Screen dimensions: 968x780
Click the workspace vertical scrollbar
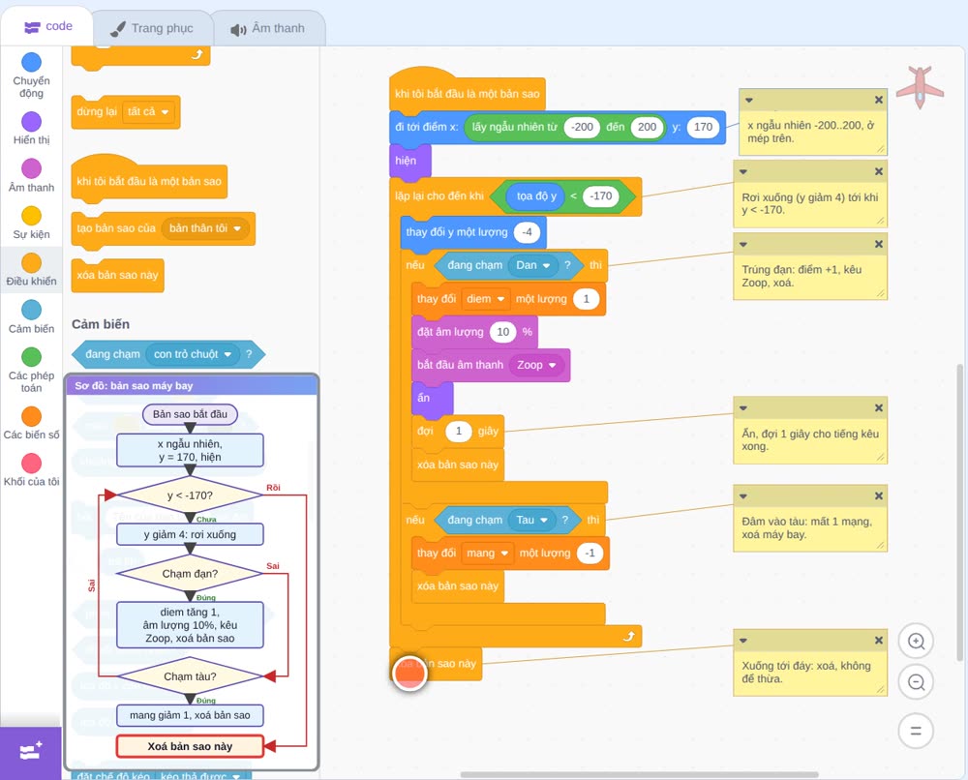coord(960,512)
